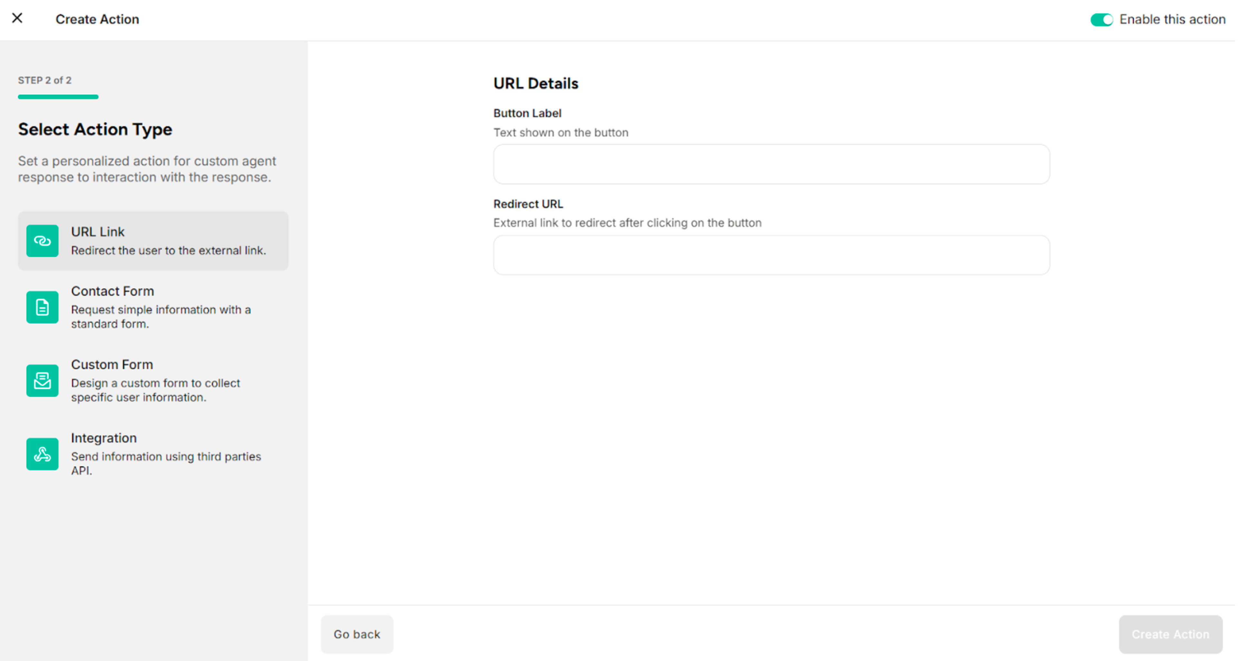Click the green URL Link tool icon
This screenshot has width=1244, height=661.
point(42,240)
